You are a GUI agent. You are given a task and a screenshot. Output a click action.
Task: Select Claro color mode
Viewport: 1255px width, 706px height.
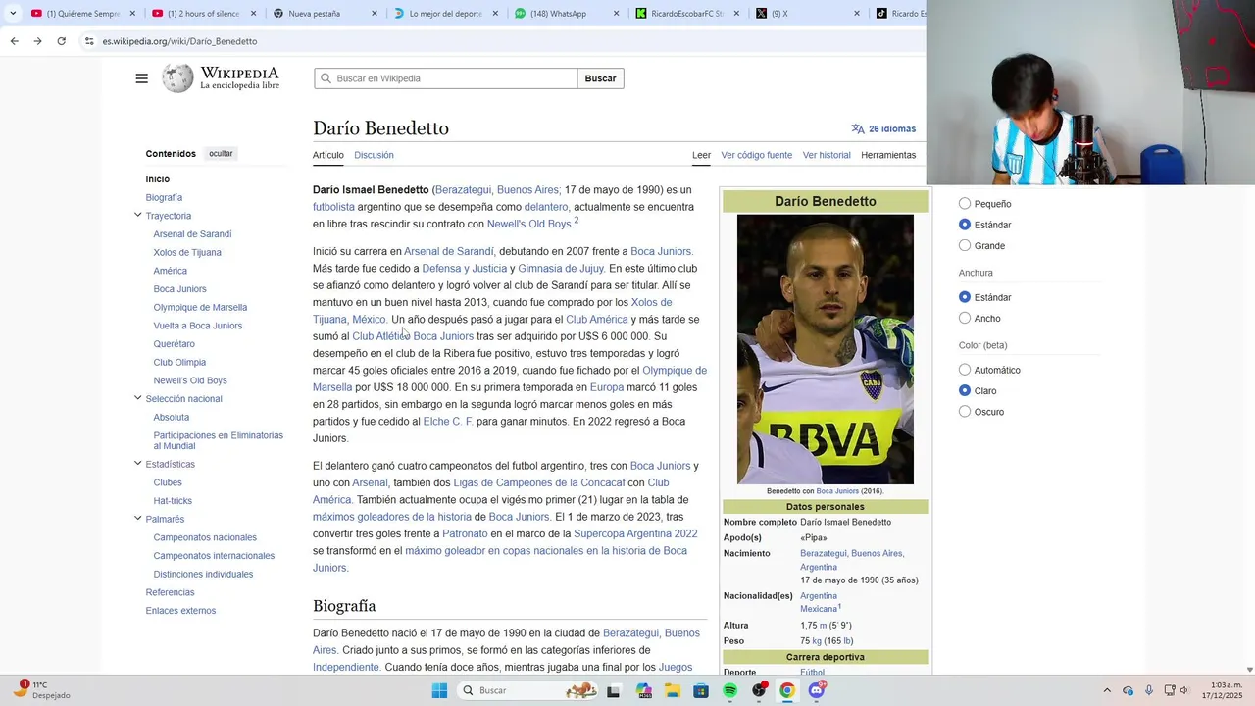pos(965,390)
